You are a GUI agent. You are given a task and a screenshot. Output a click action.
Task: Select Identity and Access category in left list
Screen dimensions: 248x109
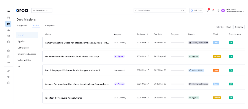pyautogui.click(x=27, y=54)
